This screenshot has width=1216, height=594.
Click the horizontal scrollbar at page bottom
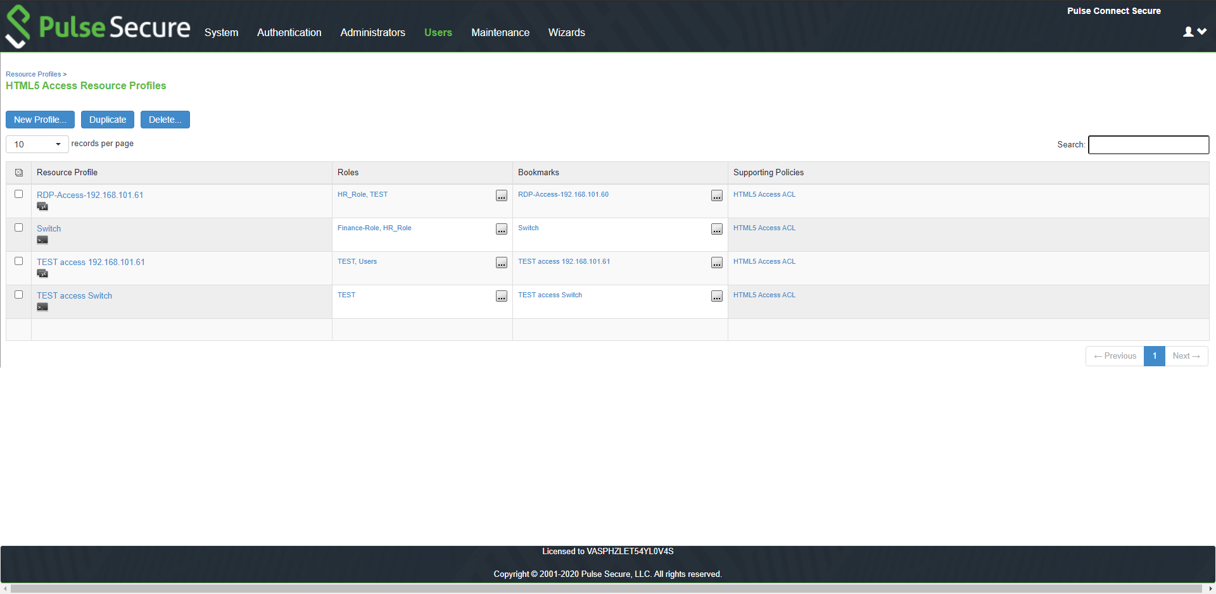(x=606, y=588)
